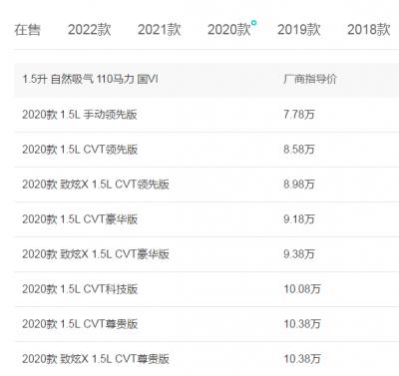Open 2020款 1.5L CVT科技版 model
The height and width of the screenshot is (376, 399).
click(x=80, y=289)
